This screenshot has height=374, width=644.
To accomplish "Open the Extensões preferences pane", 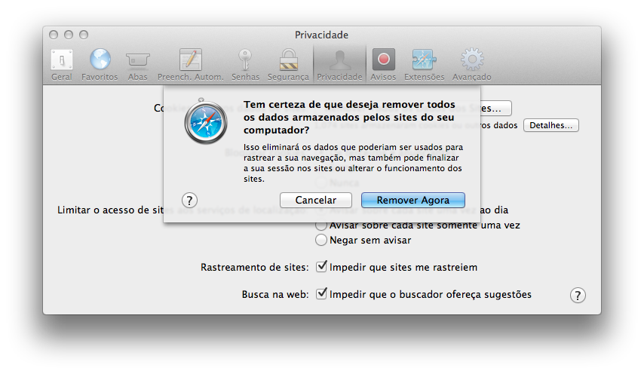I will (x=424, y=64).
